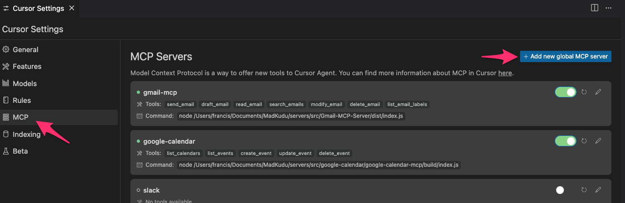Click the search_emails tool tag
The height and width of the screenshot is (203, 625).
pyautogui.click(x=286, y=104)
